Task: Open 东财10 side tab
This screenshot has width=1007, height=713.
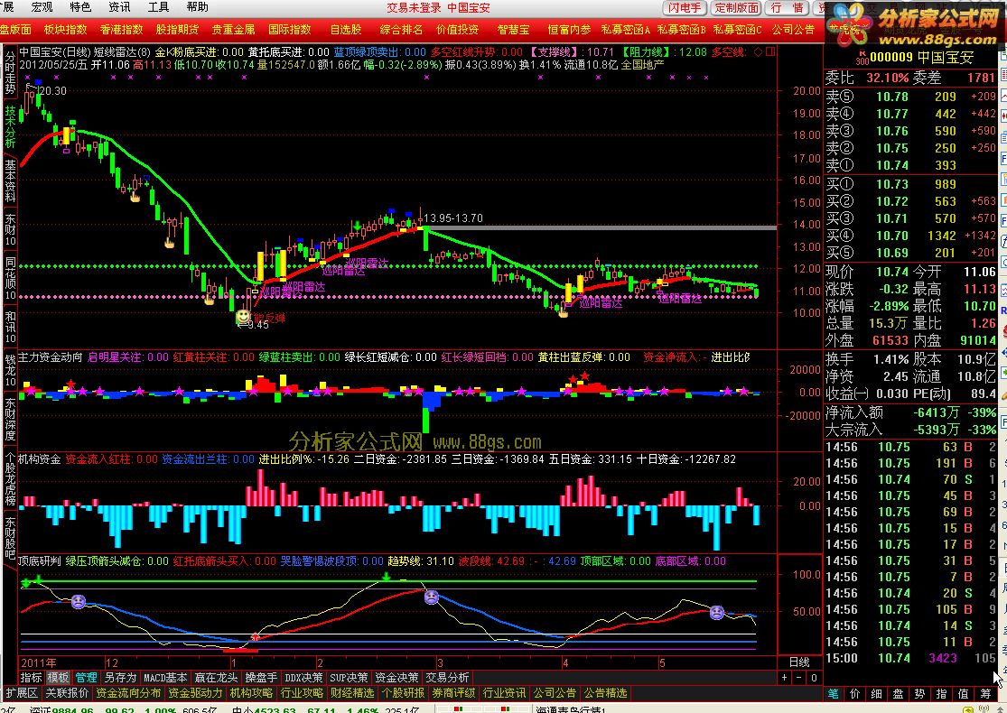Action: [x=10, y=231]
